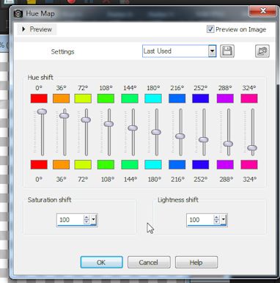Click the Cancel button
Screen dimensions: 280x283
[149, 262]
